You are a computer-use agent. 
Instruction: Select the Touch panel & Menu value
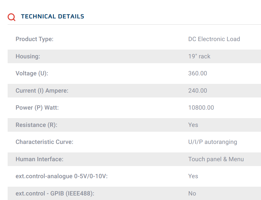click(x=216, y=159)
